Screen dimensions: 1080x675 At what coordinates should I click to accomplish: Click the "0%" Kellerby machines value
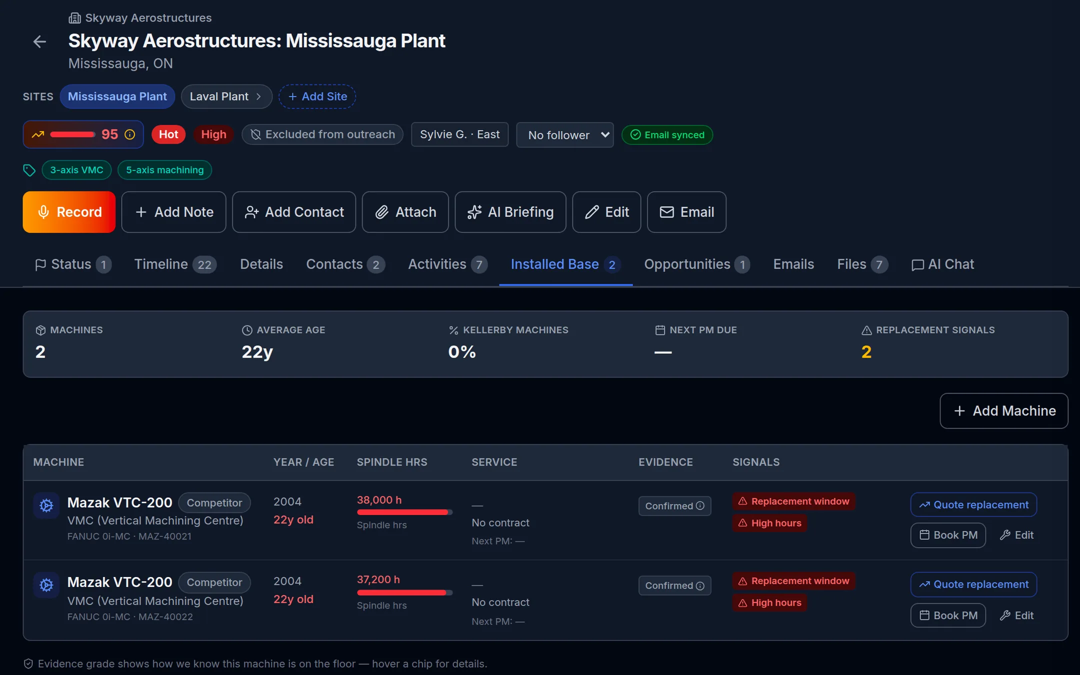(x=462, y=352)
